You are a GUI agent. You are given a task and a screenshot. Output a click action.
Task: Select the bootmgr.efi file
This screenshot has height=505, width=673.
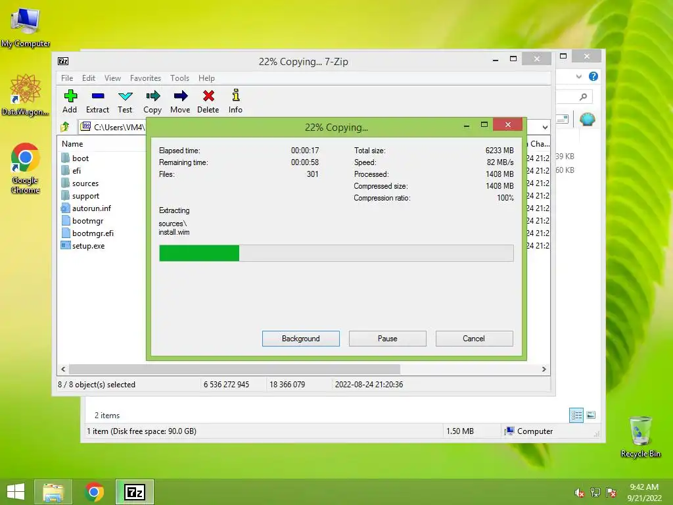click(x=87, y=233)
